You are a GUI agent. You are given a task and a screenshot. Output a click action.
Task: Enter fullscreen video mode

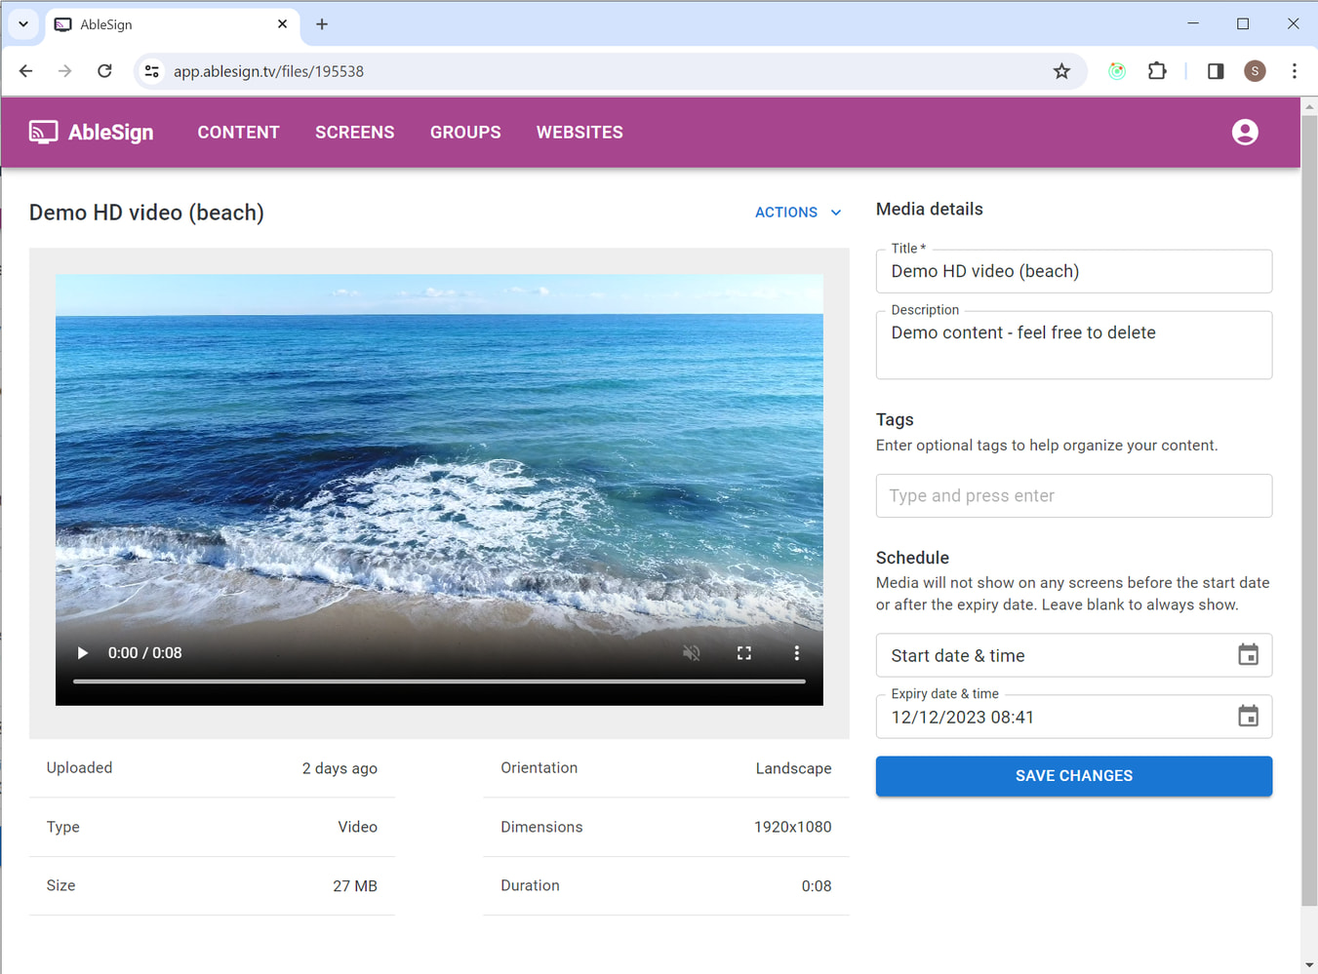coord(743,653)
